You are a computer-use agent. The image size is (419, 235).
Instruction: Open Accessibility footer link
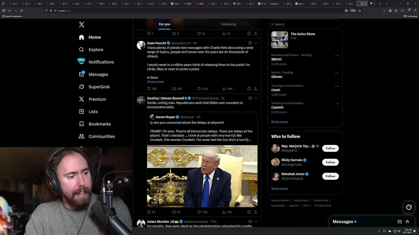pos(278,206)
